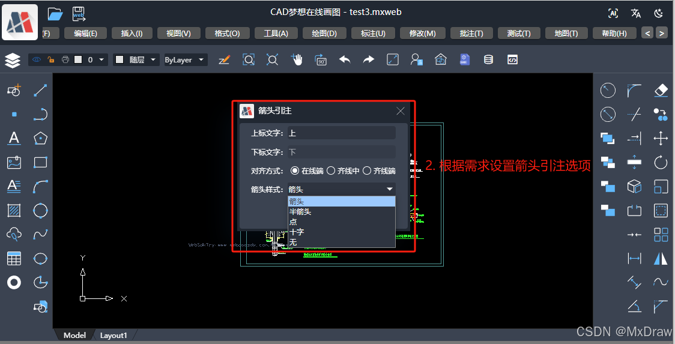
Task: Open the database icon
Action: (x=488, y=59)
